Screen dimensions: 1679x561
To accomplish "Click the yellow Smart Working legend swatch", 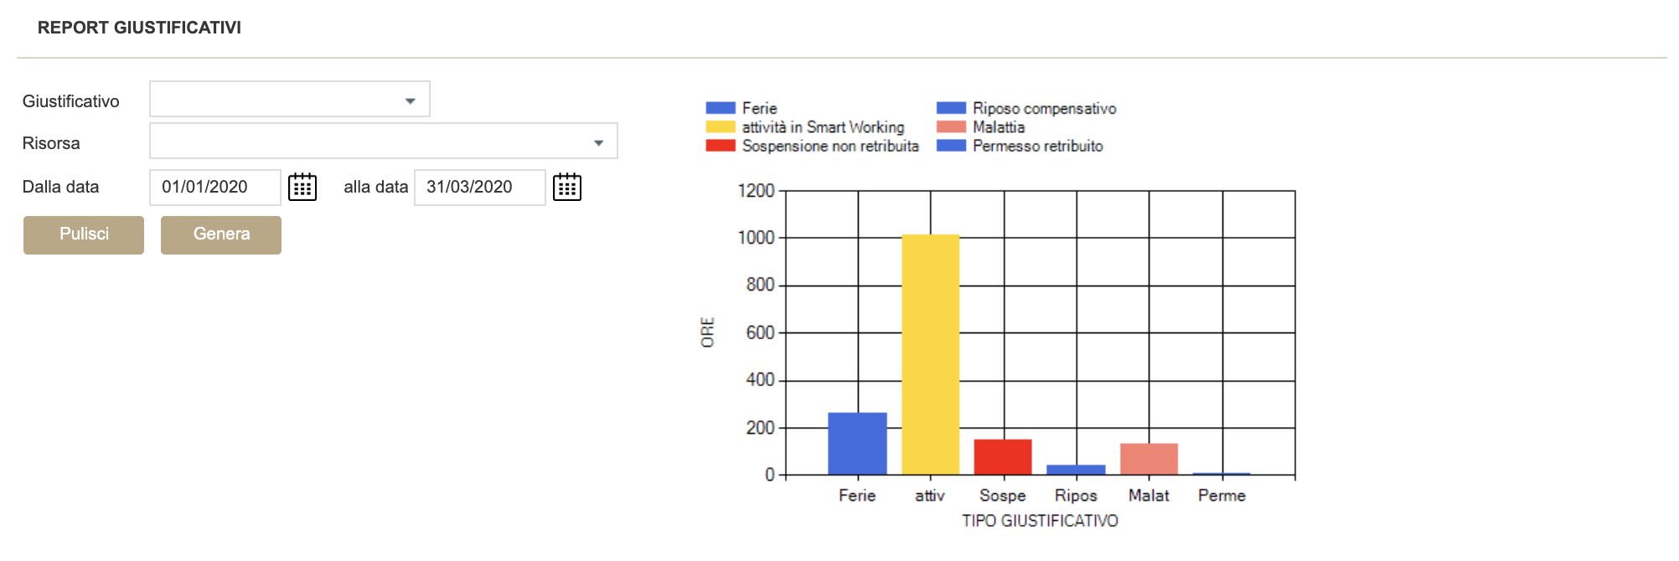I will pos(720,127).
